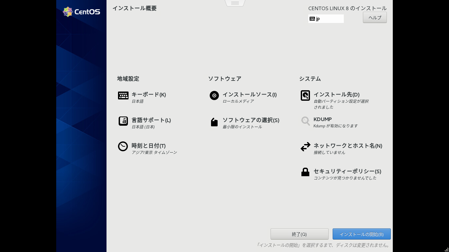Viewport: 449px width, 252px height.
Task: Click the コンテンツが見つかりませんでした text
Action: [x=345, y=178]
